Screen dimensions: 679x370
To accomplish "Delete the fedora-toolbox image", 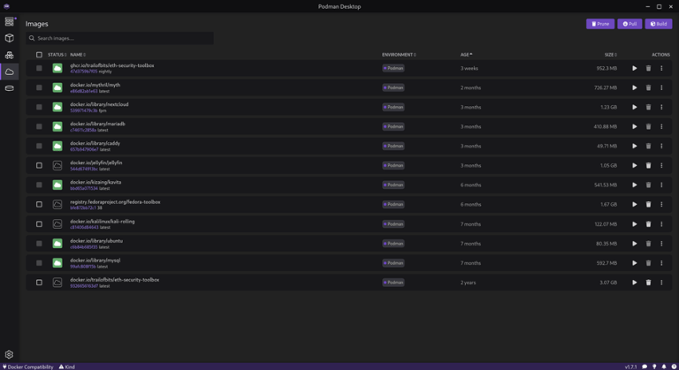I will tap(648, 205).
